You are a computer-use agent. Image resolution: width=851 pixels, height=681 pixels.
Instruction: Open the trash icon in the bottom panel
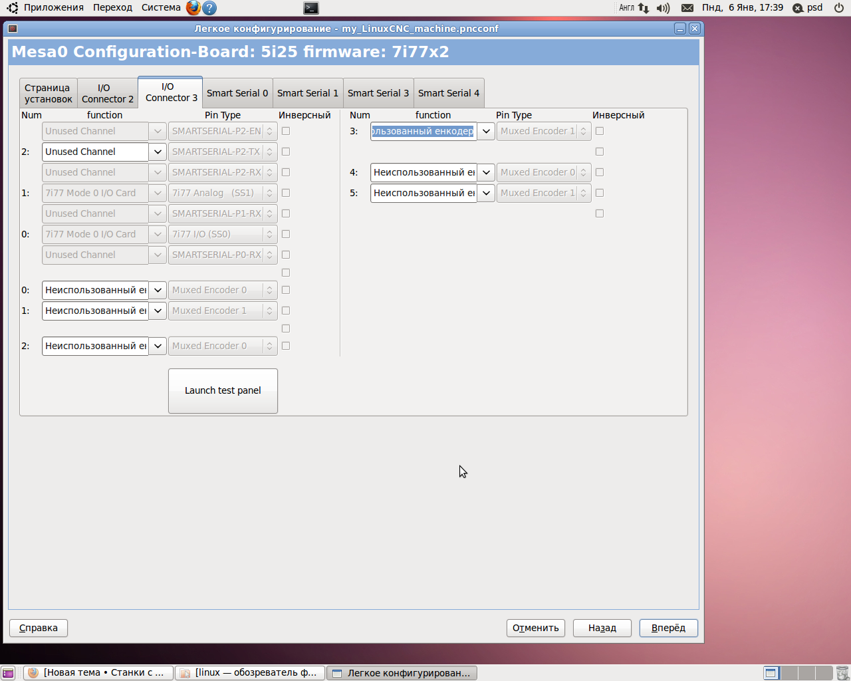click(x=842, y=673)
